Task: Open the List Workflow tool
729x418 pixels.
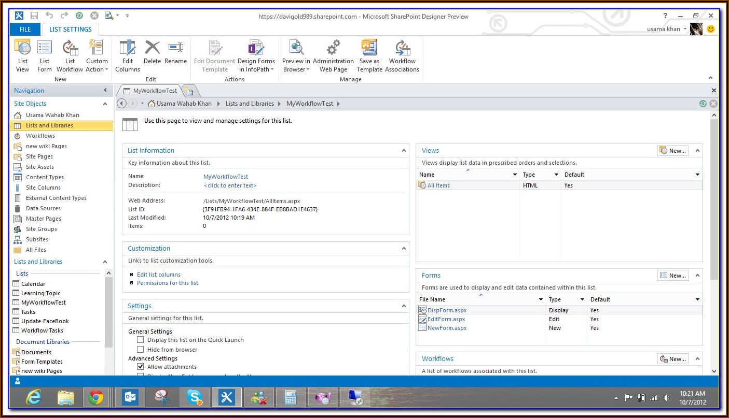Action: coord(70,55)
